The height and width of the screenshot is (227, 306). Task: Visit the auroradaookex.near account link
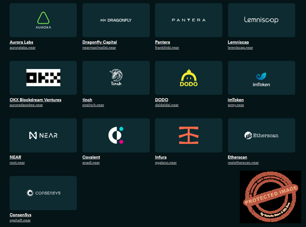tap(26, 105)
